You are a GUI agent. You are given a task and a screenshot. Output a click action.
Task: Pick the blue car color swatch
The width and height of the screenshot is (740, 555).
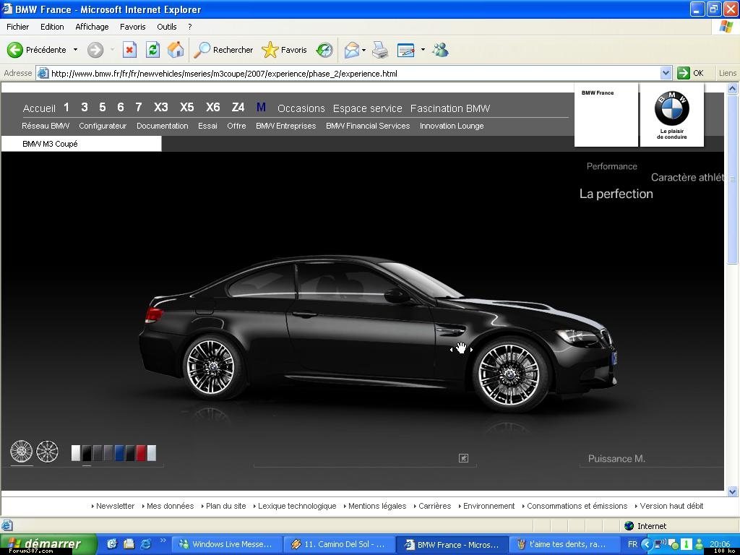[x=119, y=453]
